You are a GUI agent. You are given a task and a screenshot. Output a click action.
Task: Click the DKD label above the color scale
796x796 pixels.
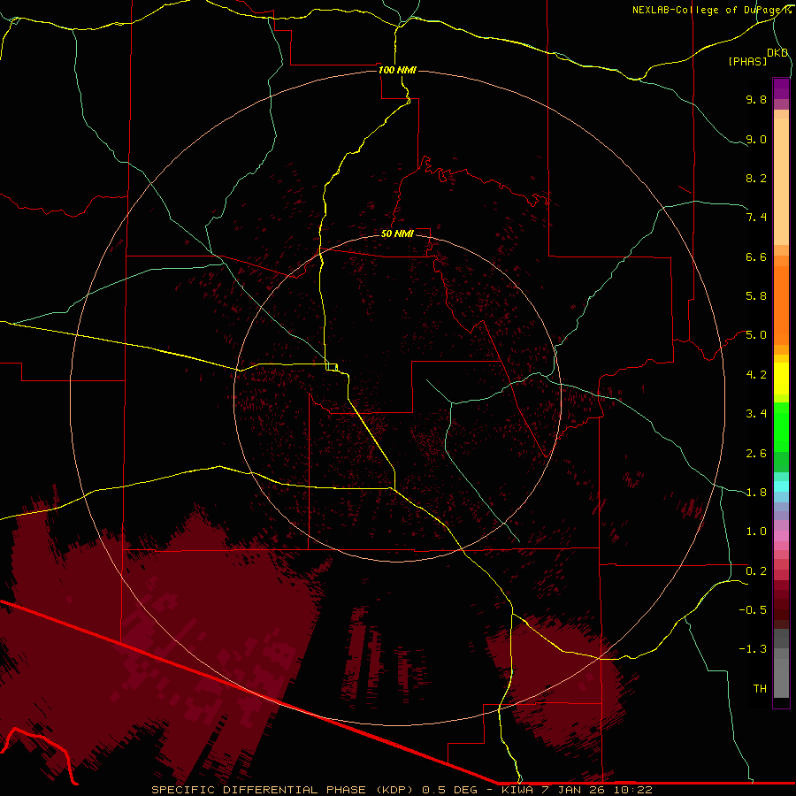777,52
